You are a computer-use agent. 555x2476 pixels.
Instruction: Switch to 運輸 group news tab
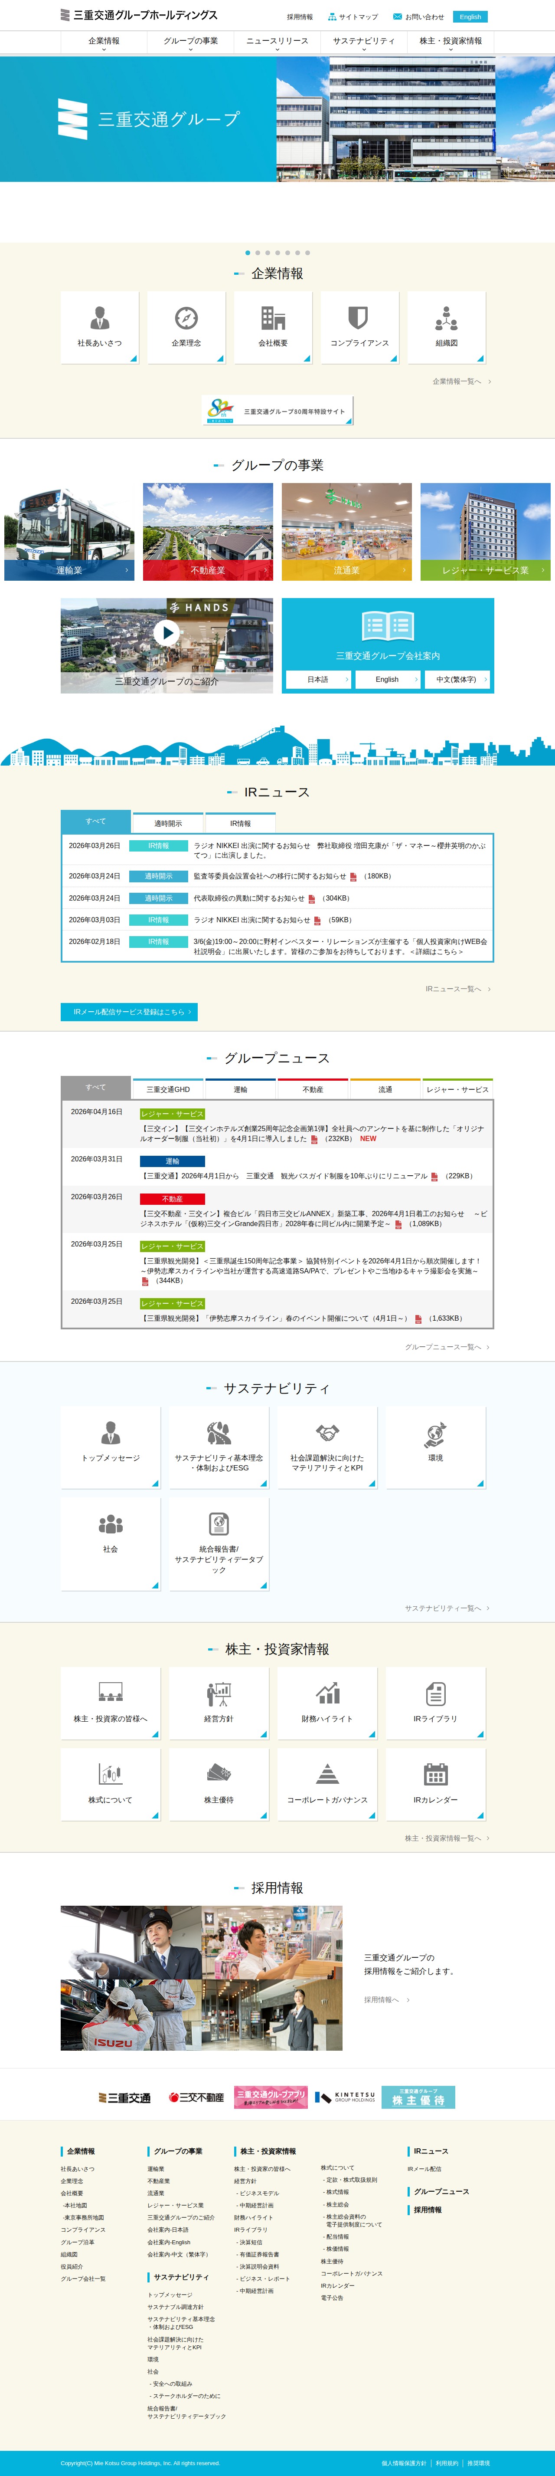click(240, 1089)
